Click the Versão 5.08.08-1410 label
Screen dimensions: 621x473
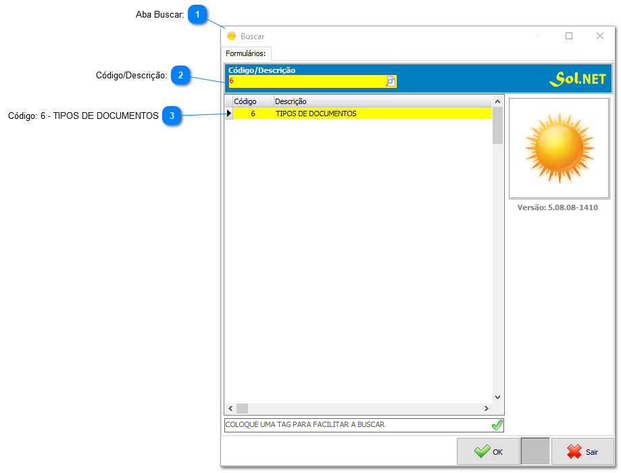coord(559,207)
